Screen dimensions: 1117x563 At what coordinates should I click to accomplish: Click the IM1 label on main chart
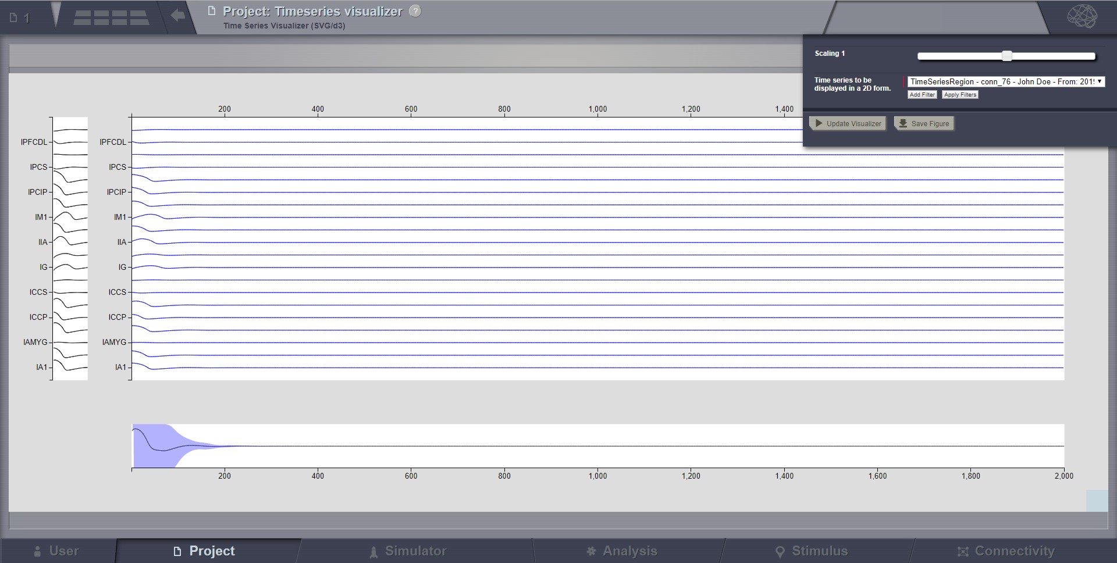120,217
